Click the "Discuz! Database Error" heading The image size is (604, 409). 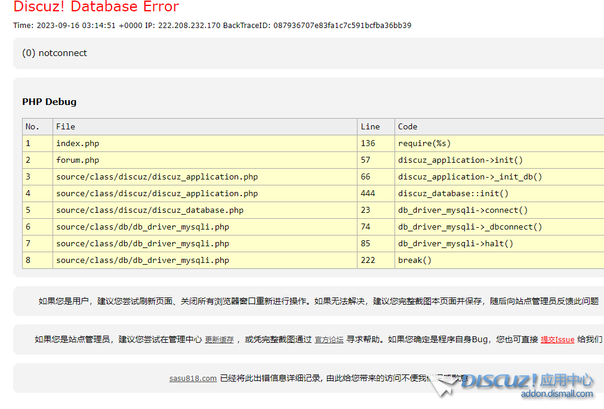[x=96, y=7]
